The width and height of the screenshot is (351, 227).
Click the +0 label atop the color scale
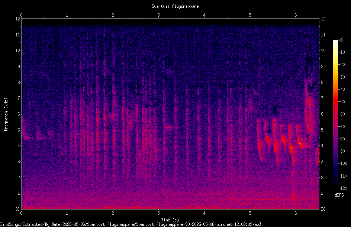(341, 40)
